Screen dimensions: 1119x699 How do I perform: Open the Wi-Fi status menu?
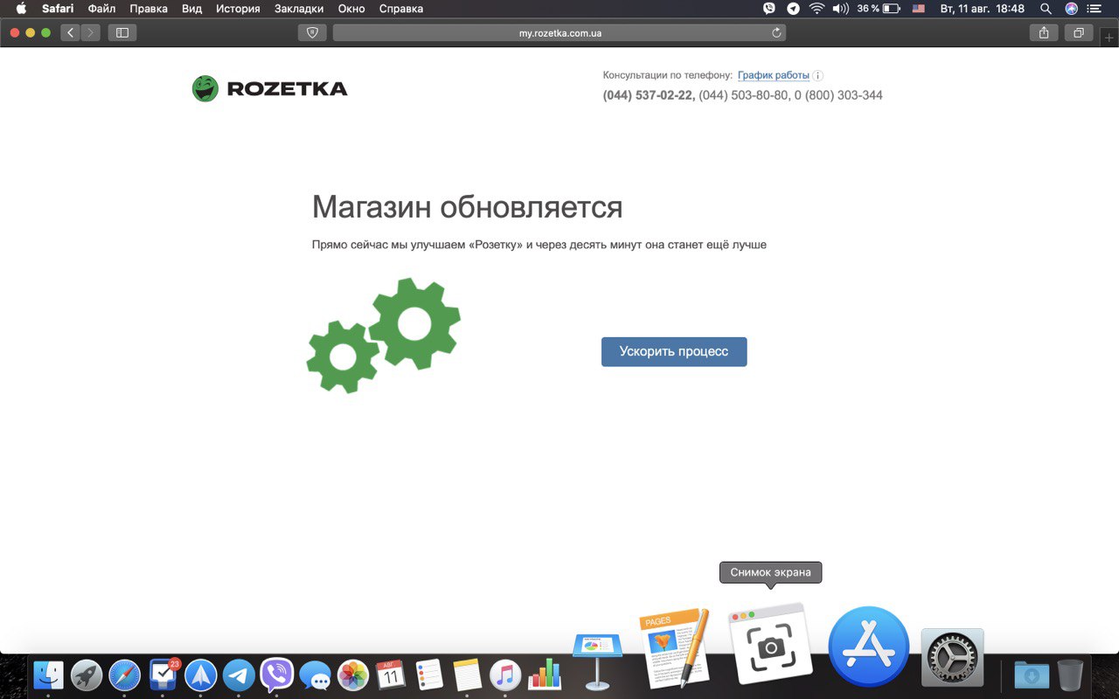(817, 9)
